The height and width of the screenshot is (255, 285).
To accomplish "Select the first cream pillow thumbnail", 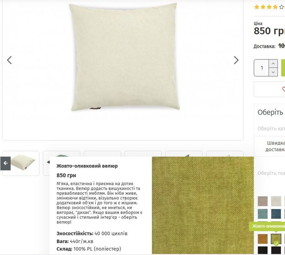I will click(x=21, y=163).
